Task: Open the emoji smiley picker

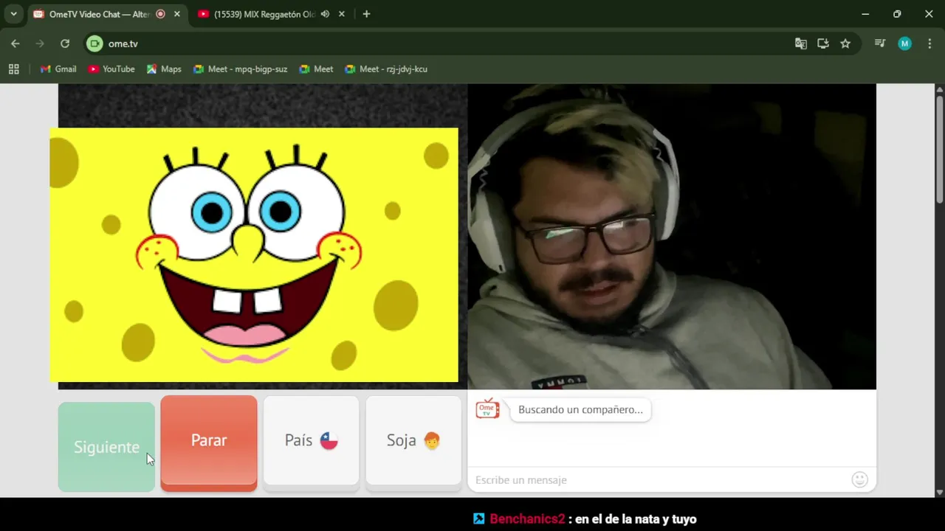Action: pyautogui.click(x=860, y=479)
